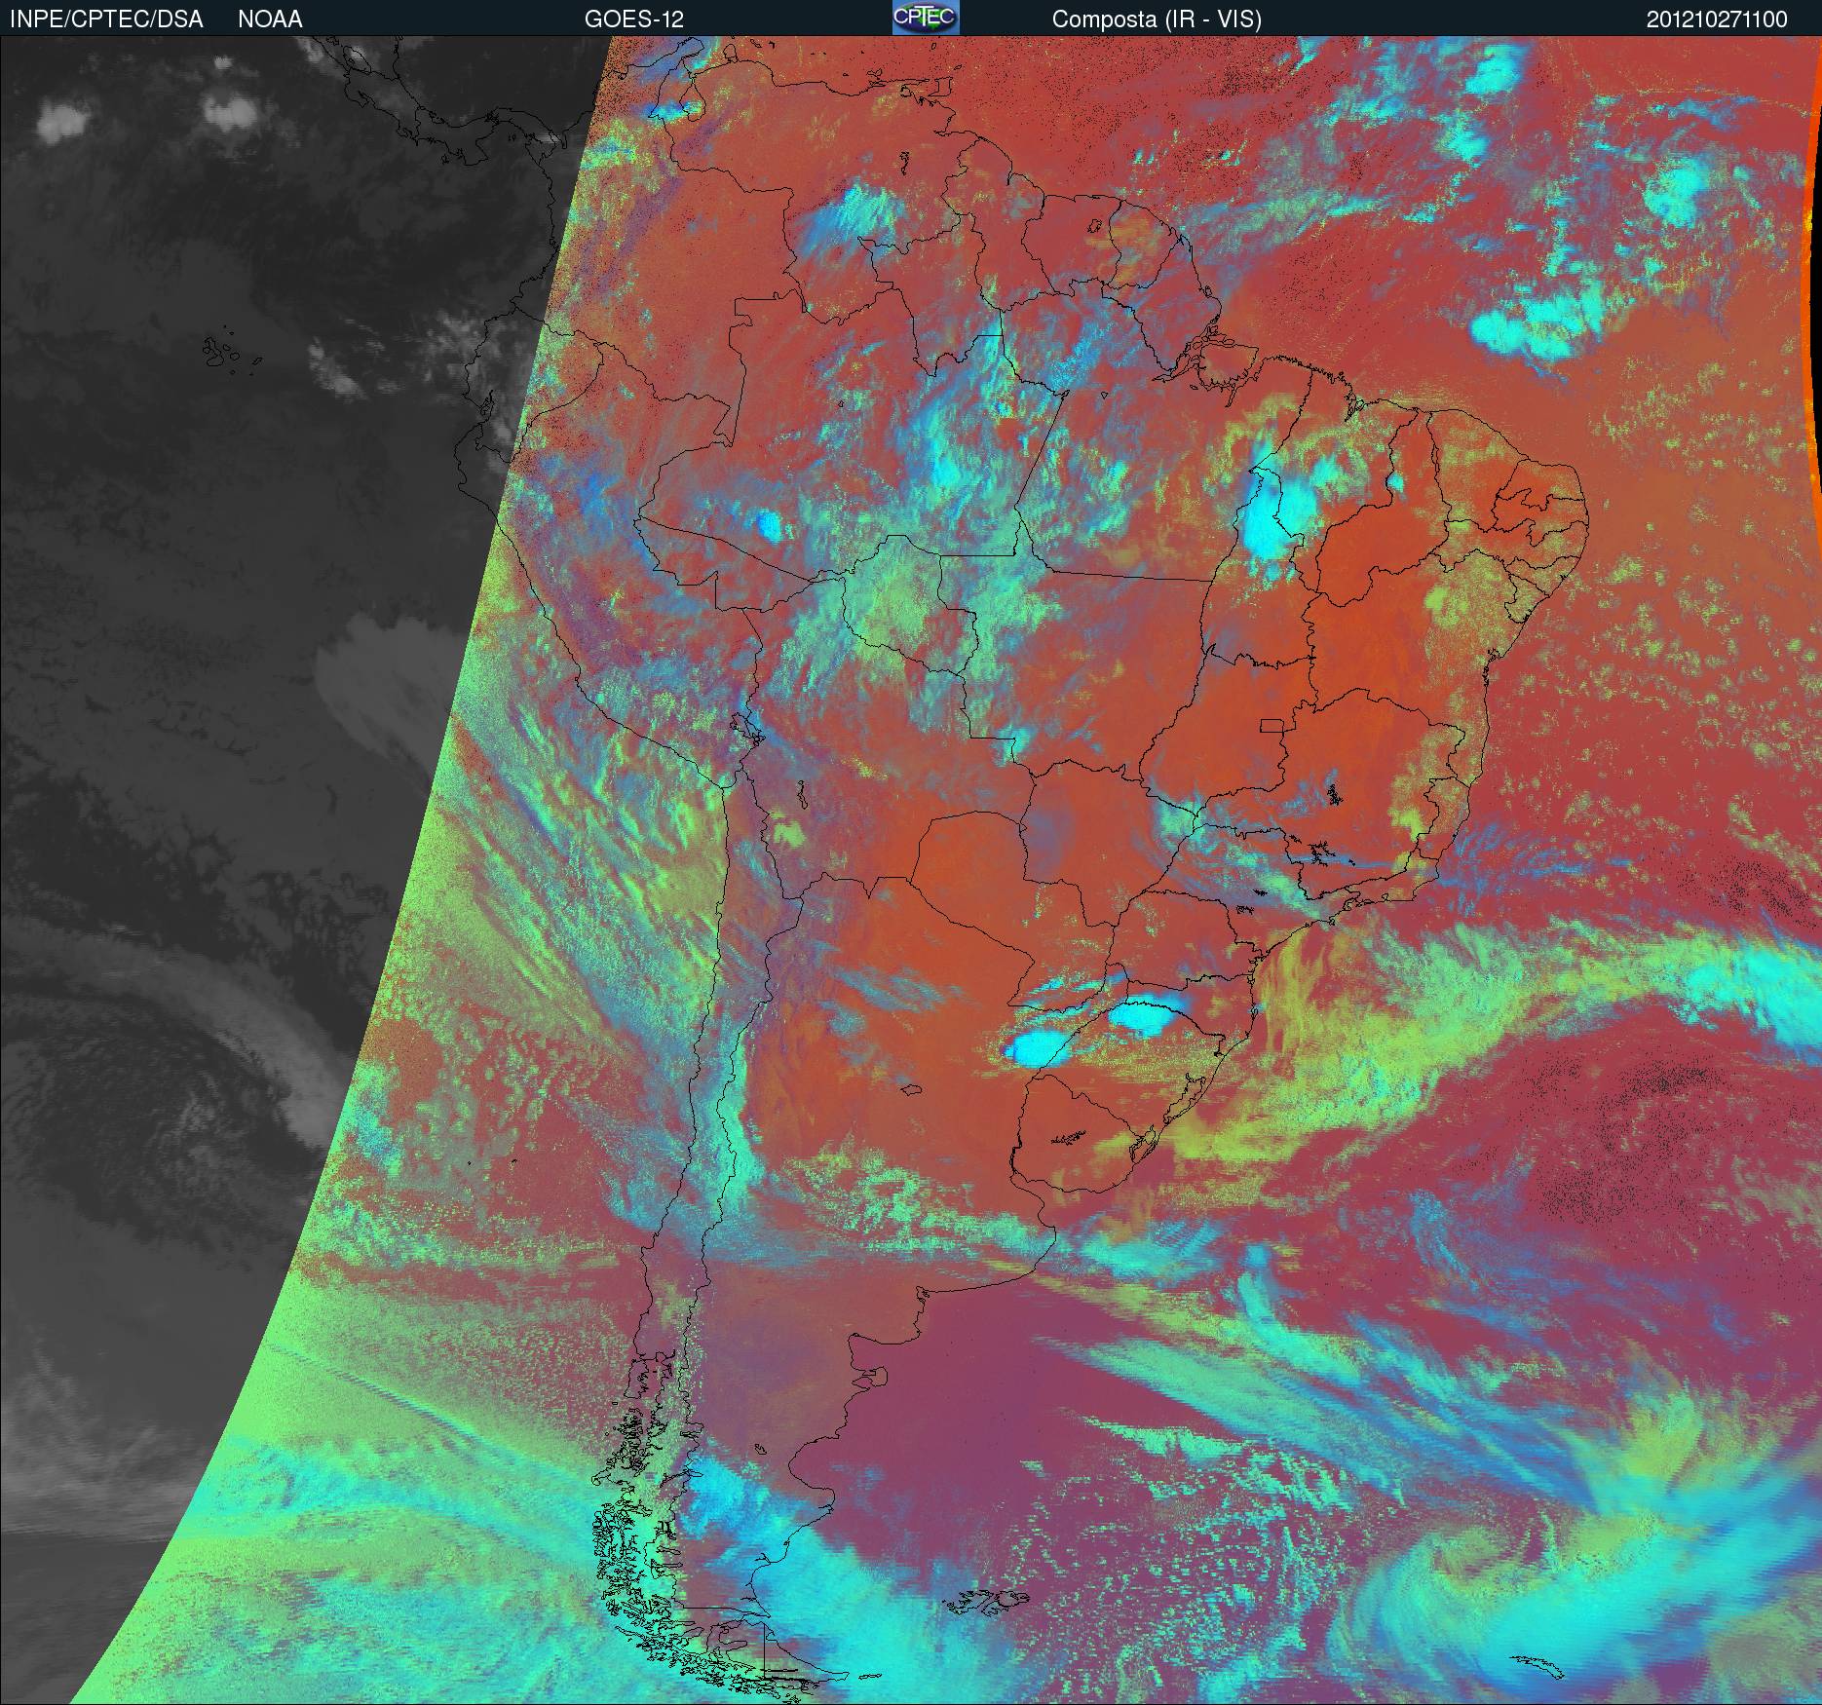
Task: Click the NOAA label in the header
Action: click(270, 19)
